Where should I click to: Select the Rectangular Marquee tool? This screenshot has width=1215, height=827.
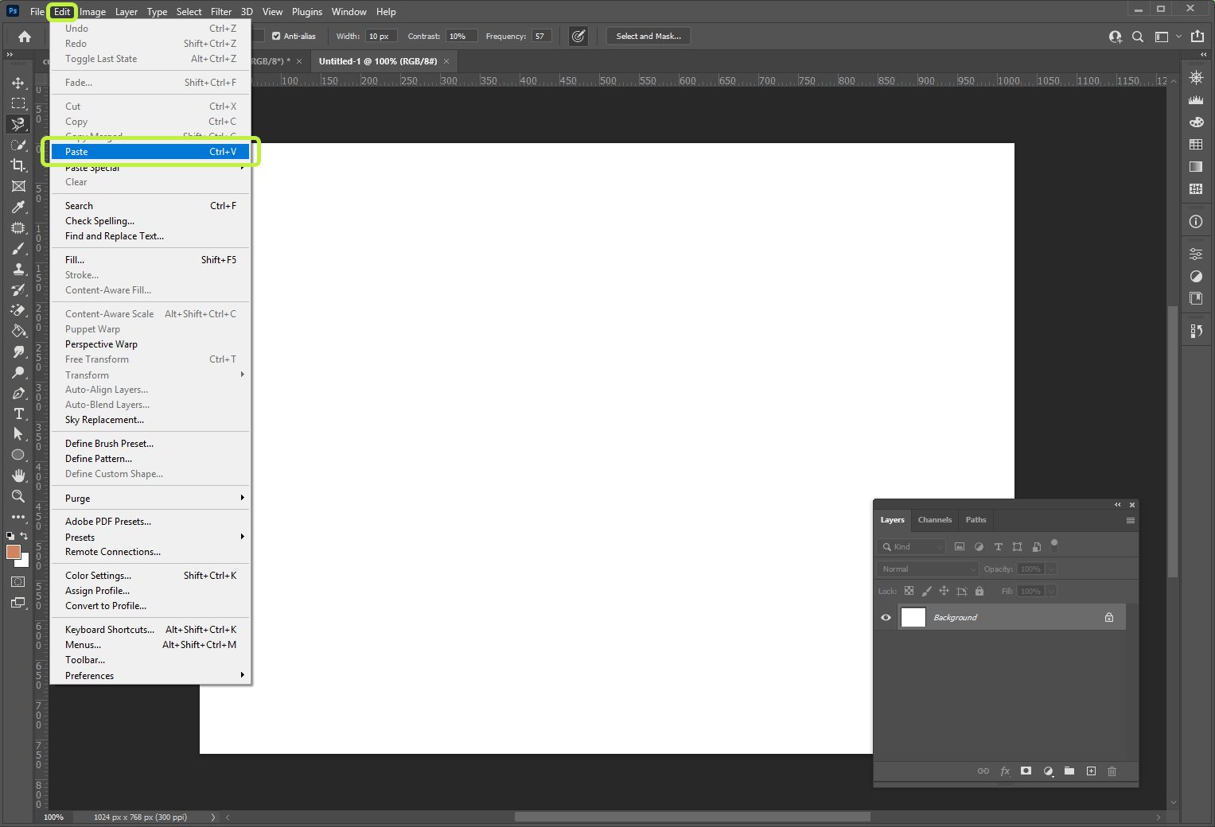coord(18,103)
